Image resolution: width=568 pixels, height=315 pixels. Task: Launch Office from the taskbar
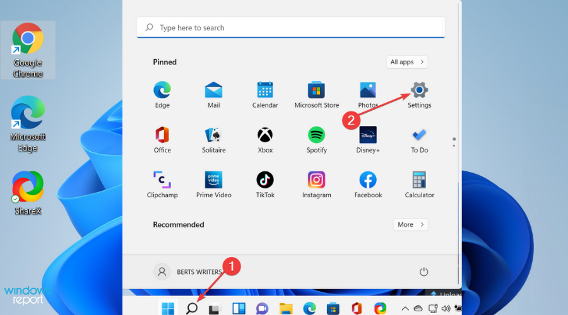(357, 308)
